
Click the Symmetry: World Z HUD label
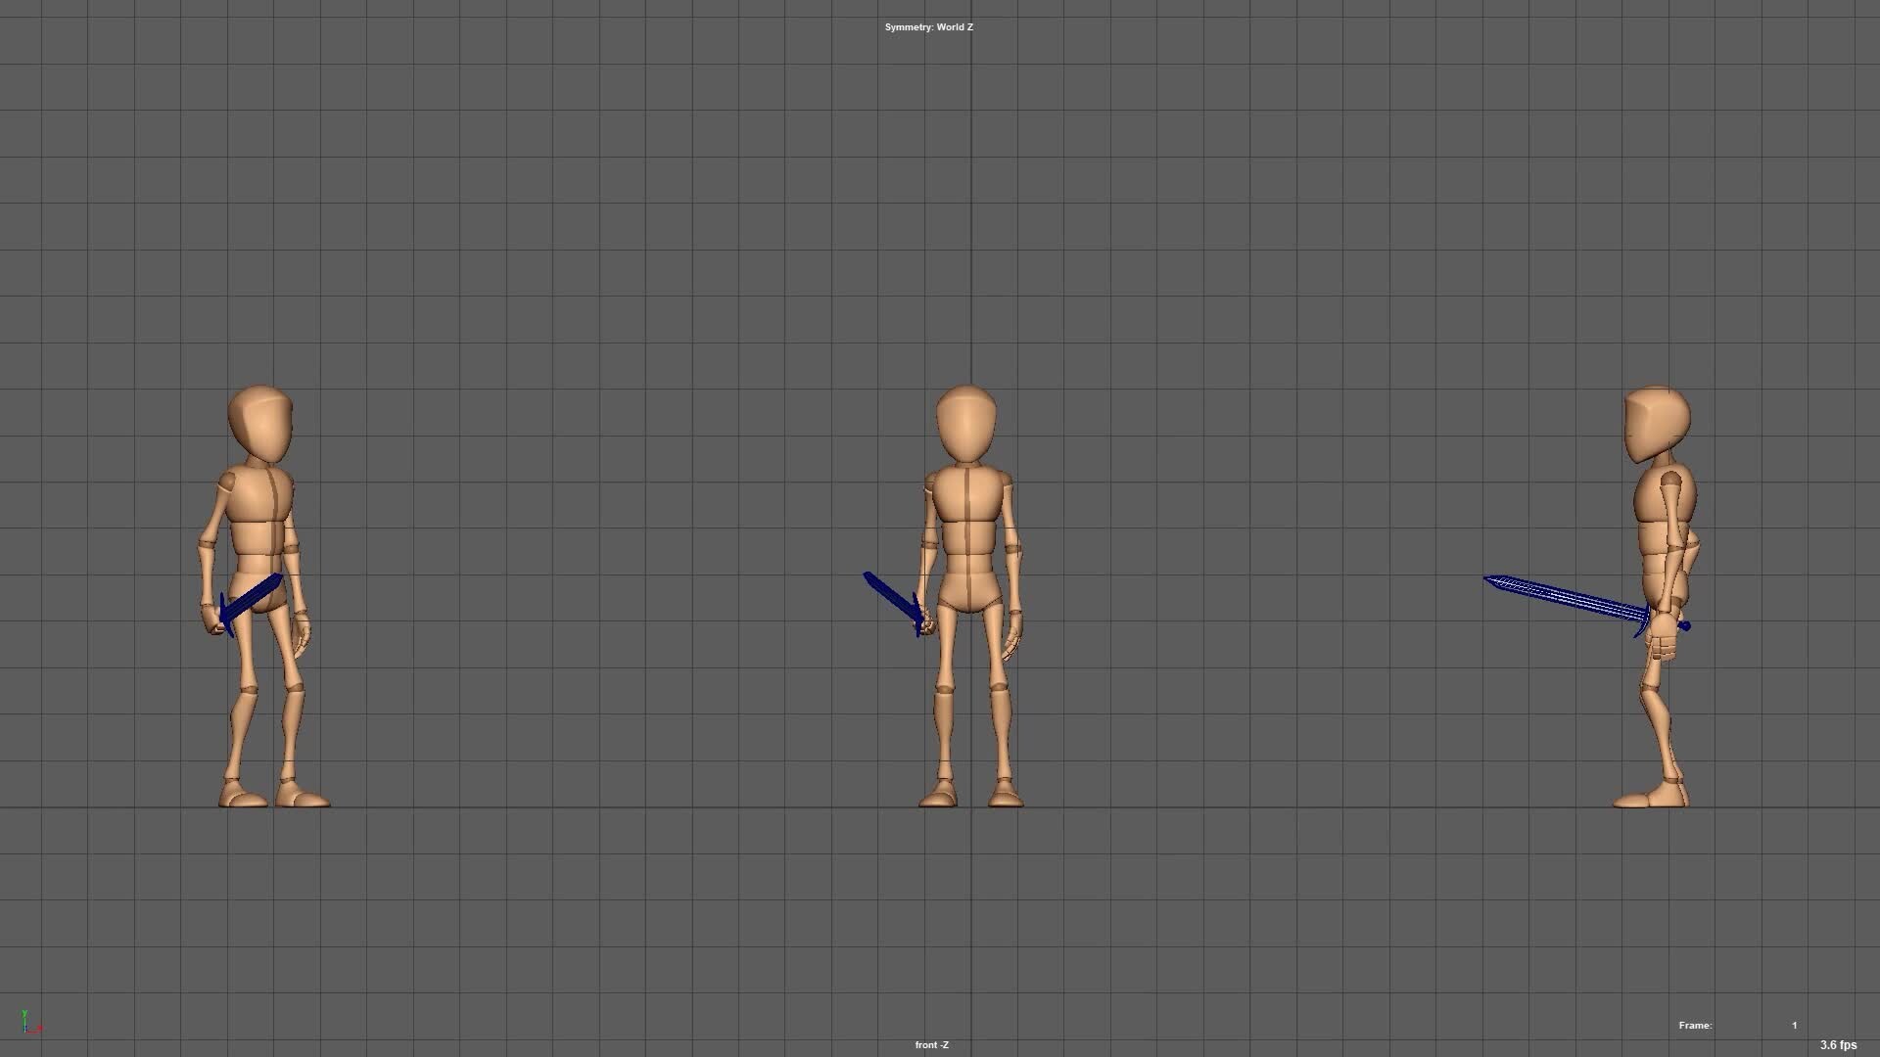click(927, 27)
